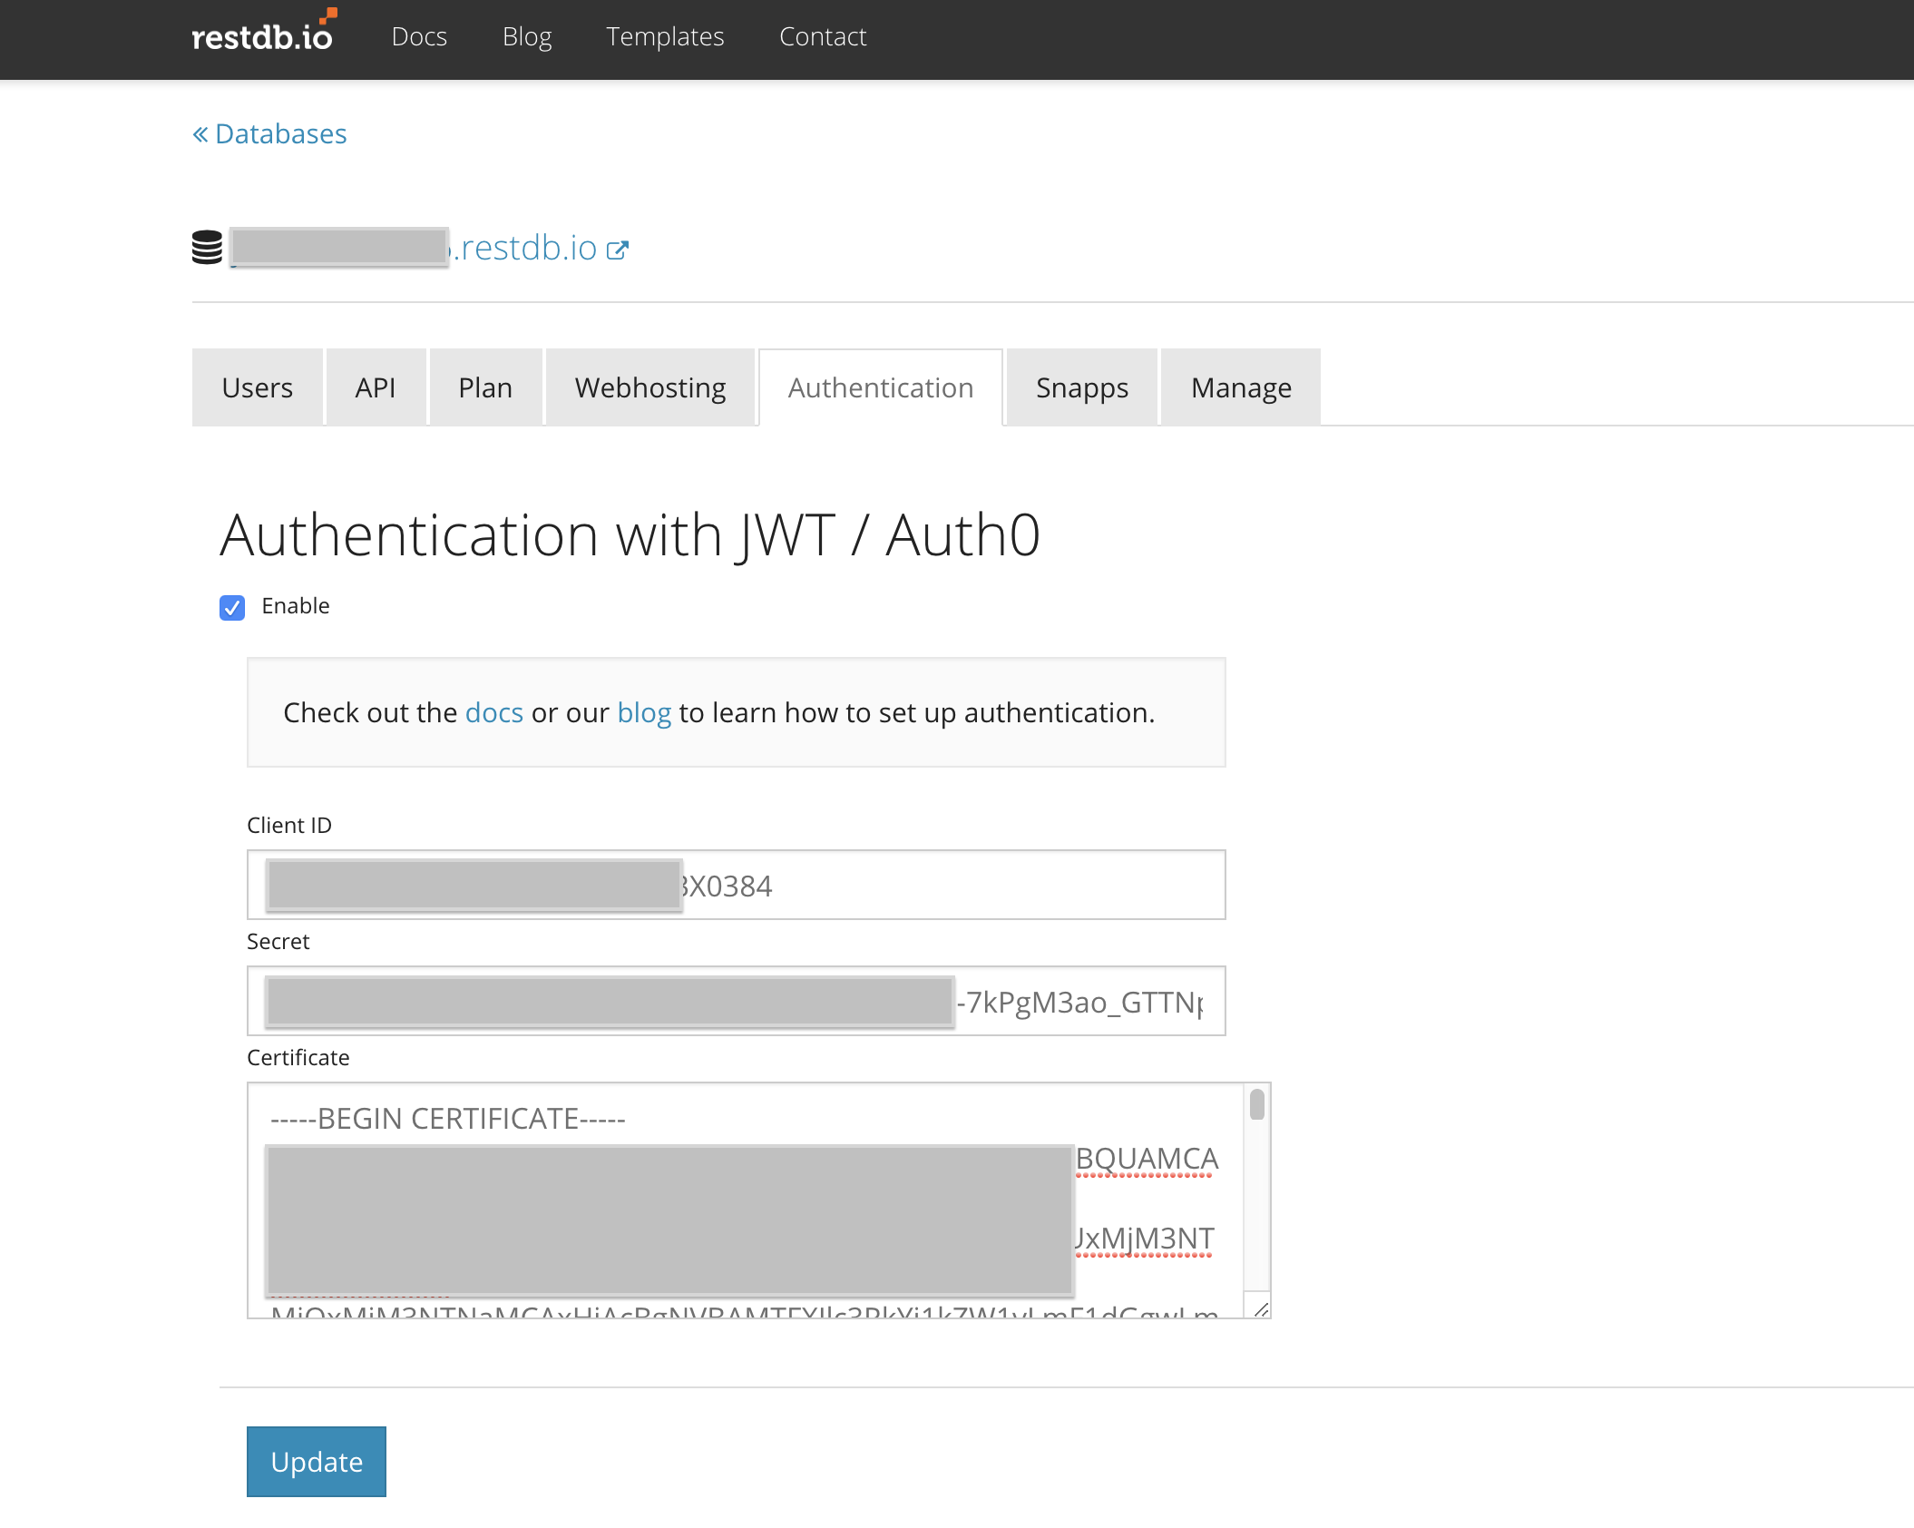The height and width of the screenshot is (1528, 1914).
Task: Switch to the Users tab
Action: [258, 387]
